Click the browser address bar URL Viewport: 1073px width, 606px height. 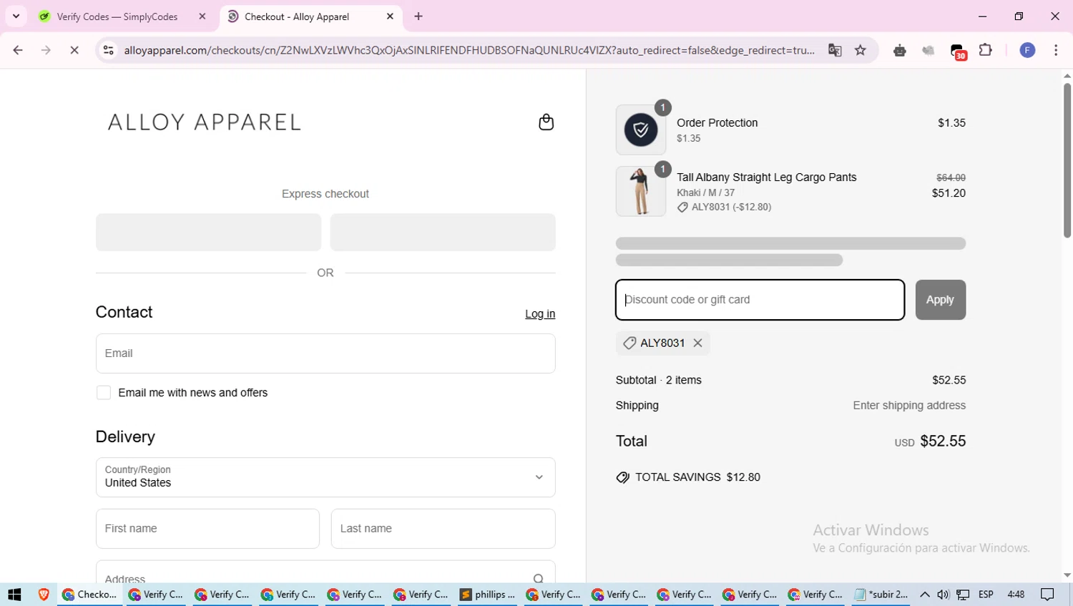469,50
